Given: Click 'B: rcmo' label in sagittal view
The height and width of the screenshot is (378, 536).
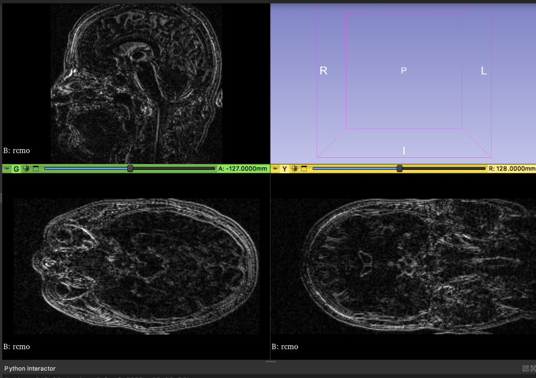Looking at the screenshot, I should pyautogui.click(x=16, y=151).
